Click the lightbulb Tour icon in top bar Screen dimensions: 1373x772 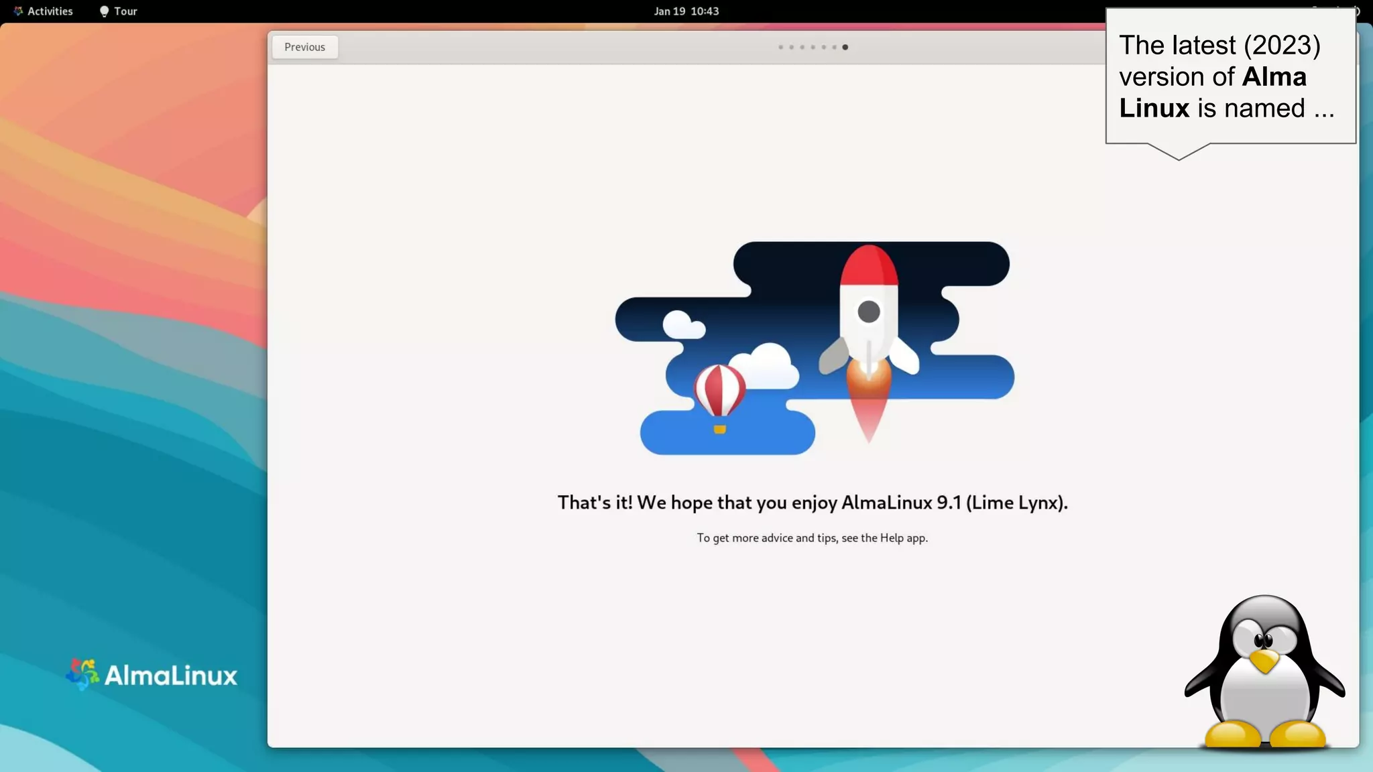point(104,11)
